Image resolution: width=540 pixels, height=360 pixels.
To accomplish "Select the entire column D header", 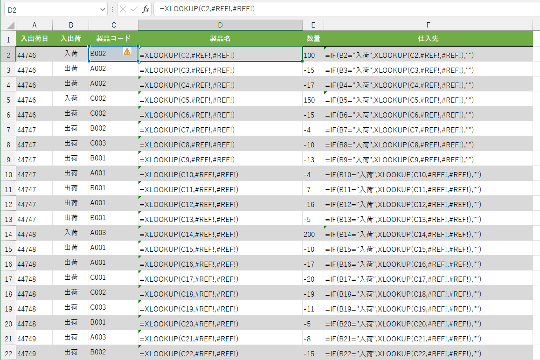I will [220, 25].
